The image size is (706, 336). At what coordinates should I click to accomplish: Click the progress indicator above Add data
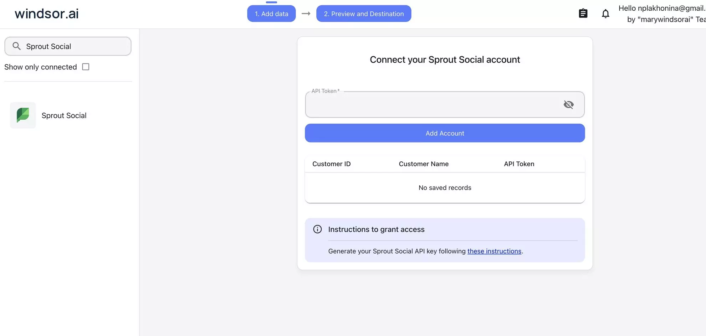(272, 2)
